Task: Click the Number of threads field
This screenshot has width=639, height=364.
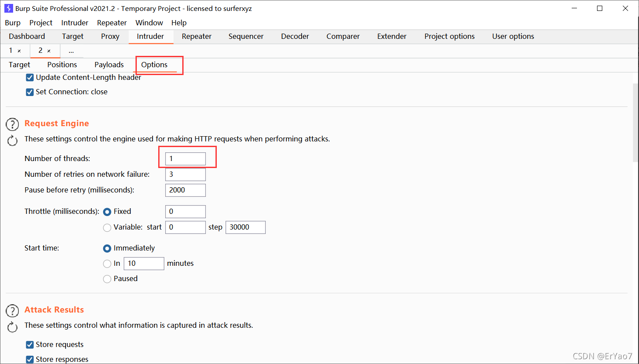Action: point(185,159)
